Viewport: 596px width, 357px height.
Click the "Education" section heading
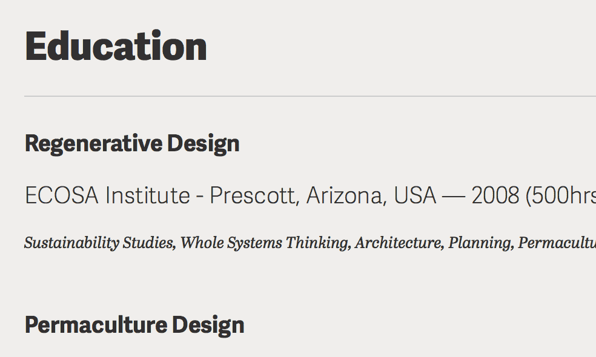click(x=116, y=47)
